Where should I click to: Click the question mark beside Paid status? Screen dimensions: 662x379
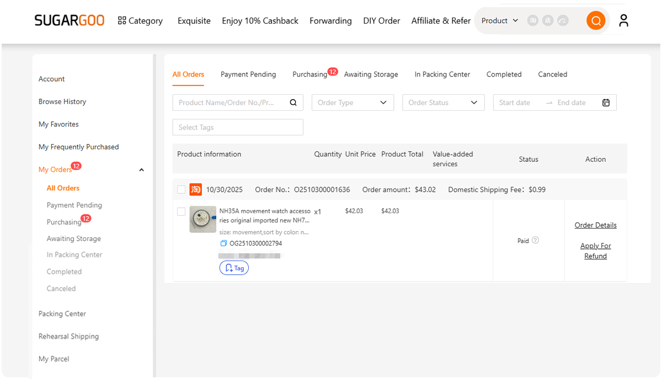pos(535,240)
